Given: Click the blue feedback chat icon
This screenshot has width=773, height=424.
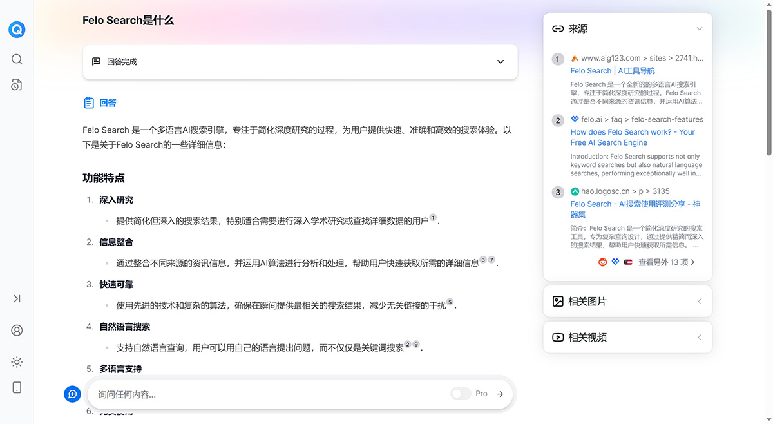Looking at the screenshot, I should point(72,394).
